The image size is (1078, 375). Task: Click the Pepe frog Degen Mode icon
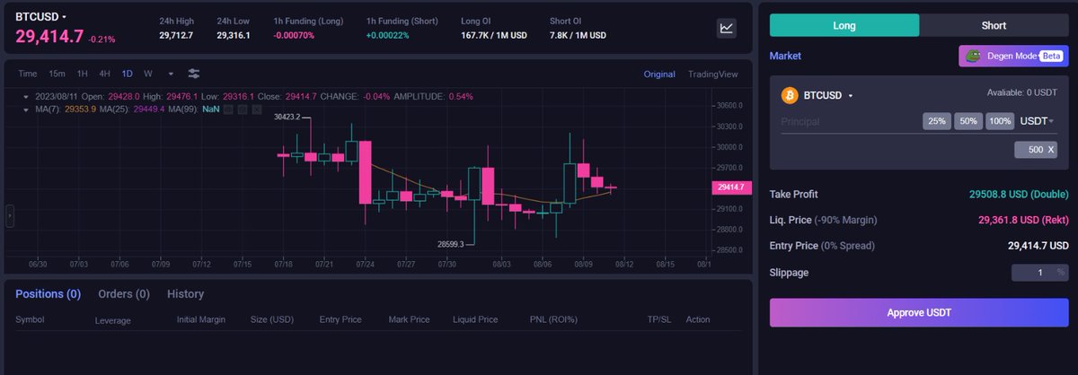[972, 56]
